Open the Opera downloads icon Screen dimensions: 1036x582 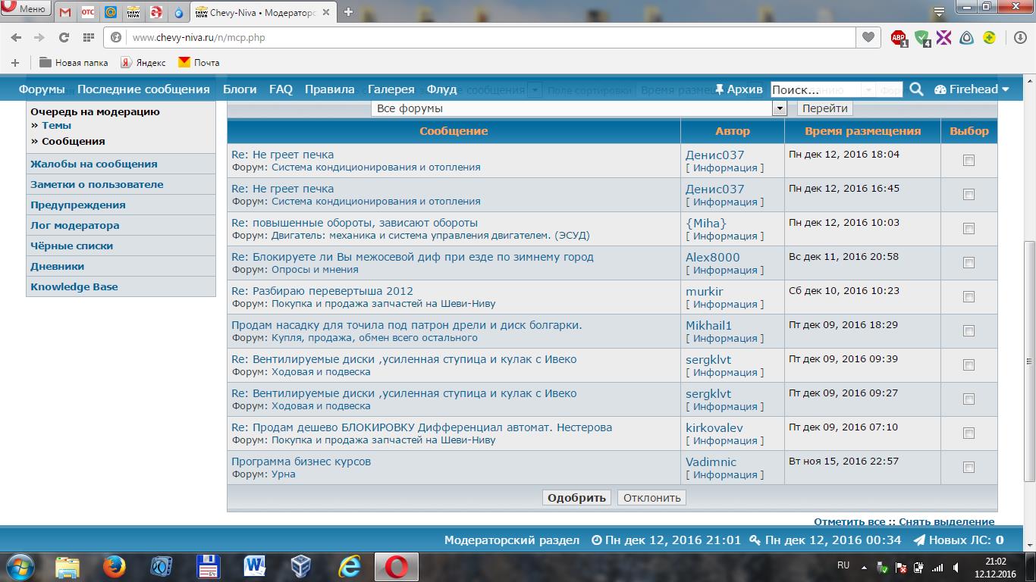coord(1020,37)
